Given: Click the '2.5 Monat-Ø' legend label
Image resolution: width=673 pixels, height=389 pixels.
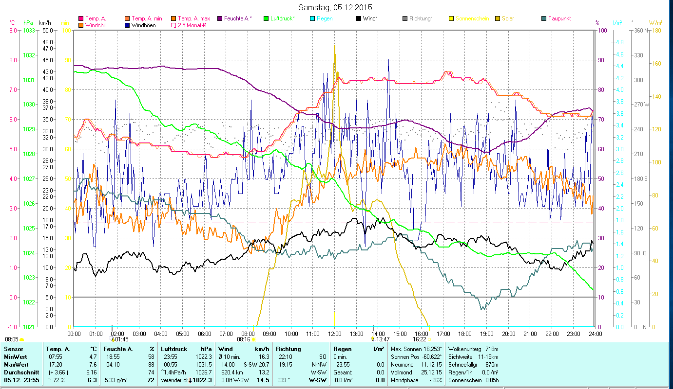Looking at the screenshot, I should pos(192,25).
